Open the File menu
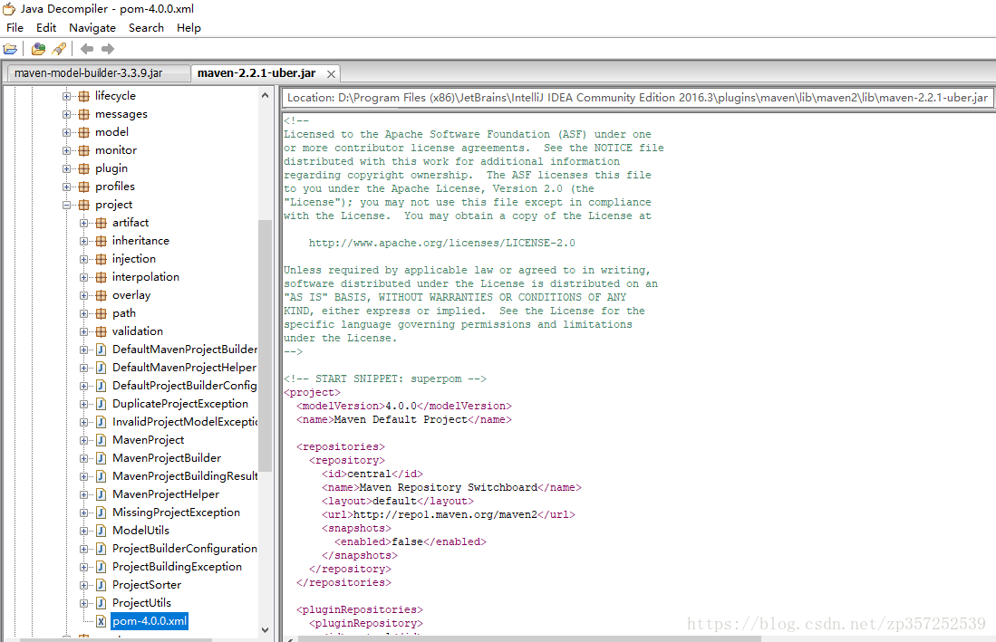The height and width of the screenshot is (642, 996). [x=15, y=28]
